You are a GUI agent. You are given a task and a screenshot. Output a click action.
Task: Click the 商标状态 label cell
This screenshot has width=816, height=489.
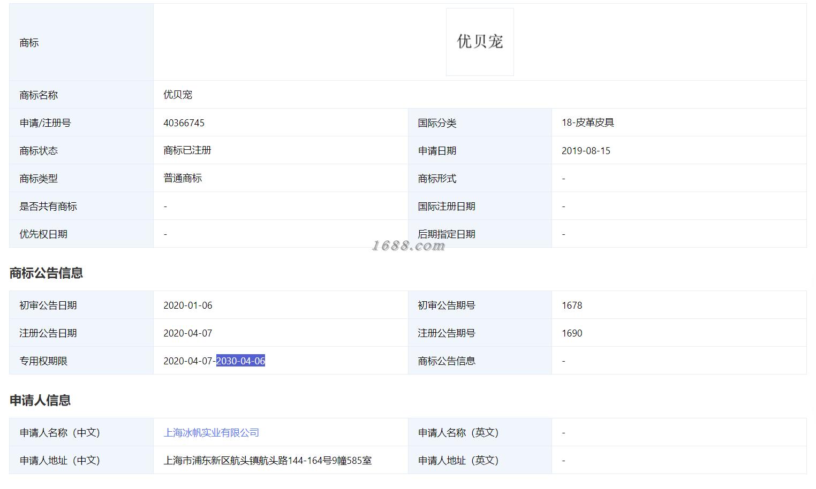tap(81, 150)
